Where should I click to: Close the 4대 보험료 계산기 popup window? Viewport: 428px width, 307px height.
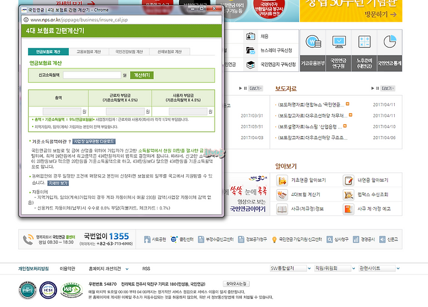(x=214, y=9)
